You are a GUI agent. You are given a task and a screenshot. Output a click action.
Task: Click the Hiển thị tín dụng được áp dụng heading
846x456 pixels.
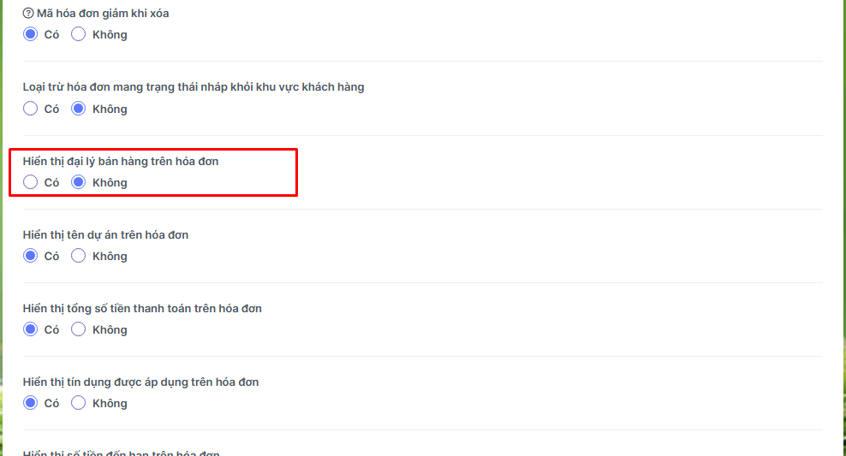[140, 382]
